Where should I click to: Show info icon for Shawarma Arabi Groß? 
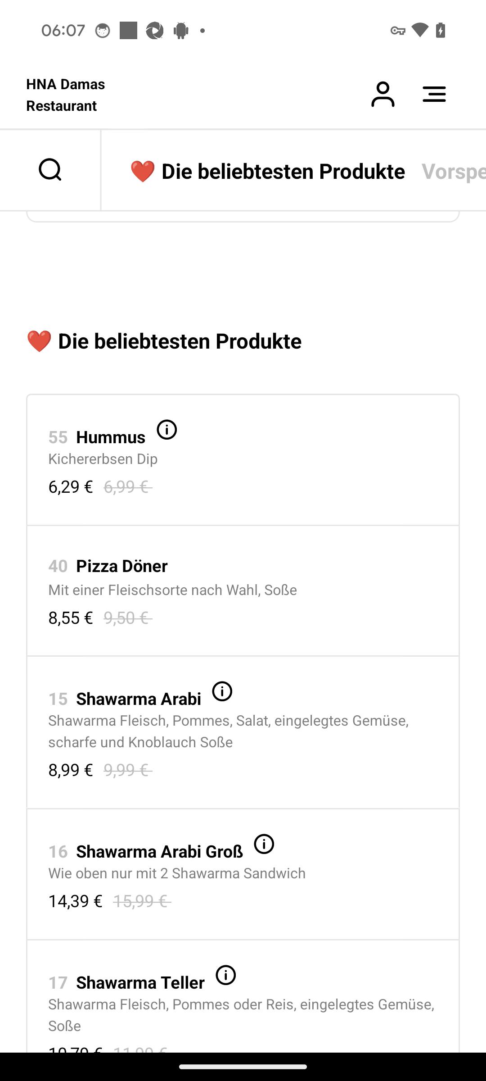264,844
